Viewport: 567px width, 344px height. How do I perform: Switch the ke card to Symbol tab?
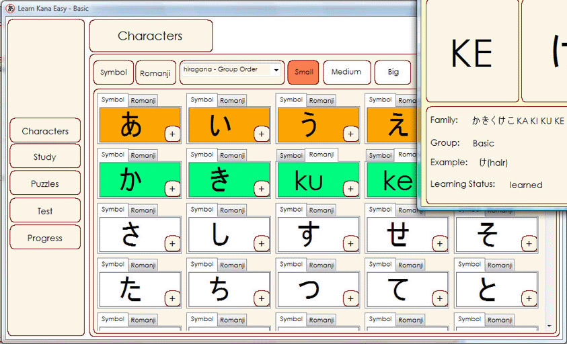click(380, 156)
